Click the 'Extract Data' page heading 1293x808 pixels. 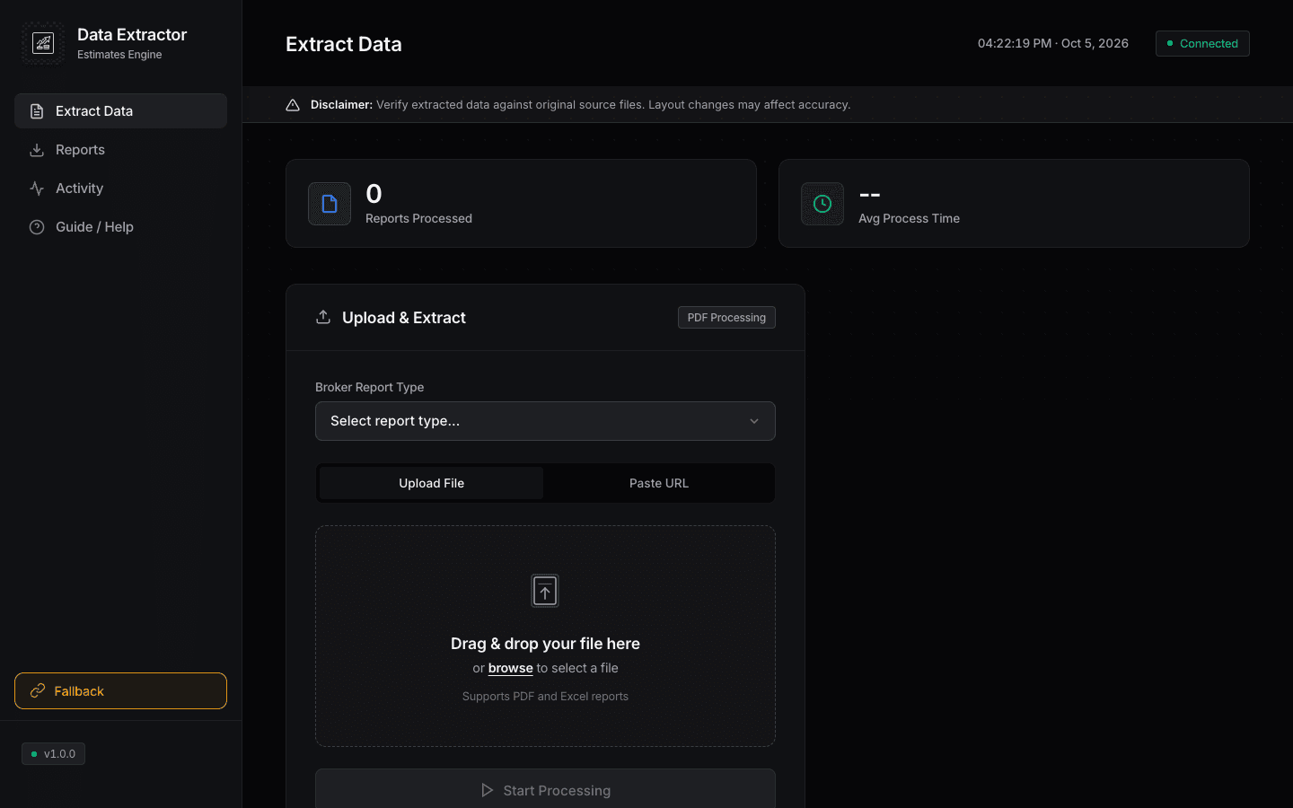coord(344,44)
